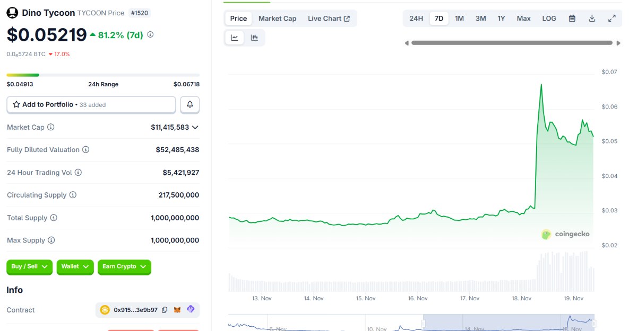Click the price peak on Nov 18
The height and width of the screenshot is (331, 637).
541,84
